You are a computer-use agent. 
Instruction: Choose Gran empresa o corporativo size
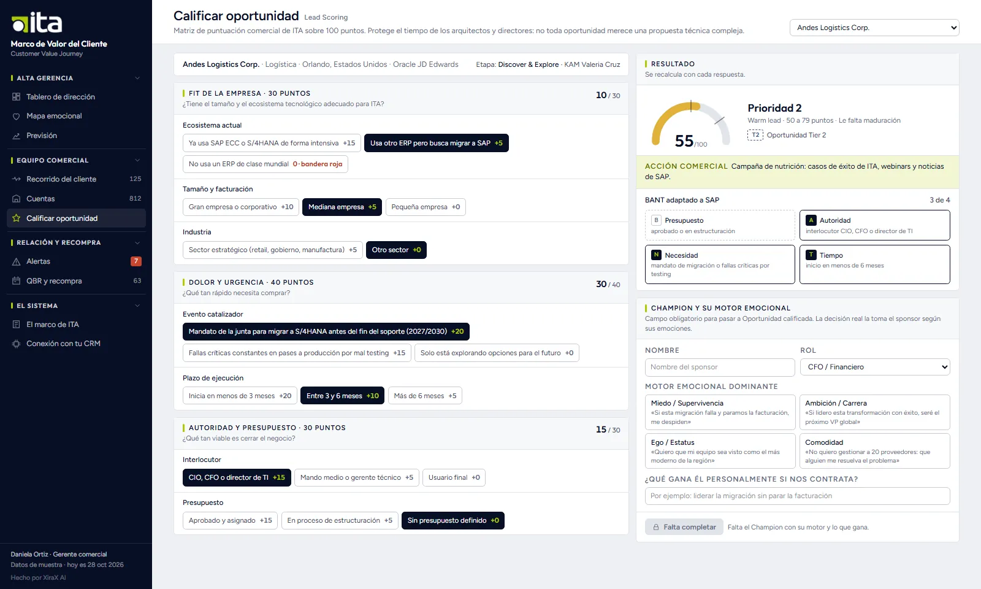[241, 207]
